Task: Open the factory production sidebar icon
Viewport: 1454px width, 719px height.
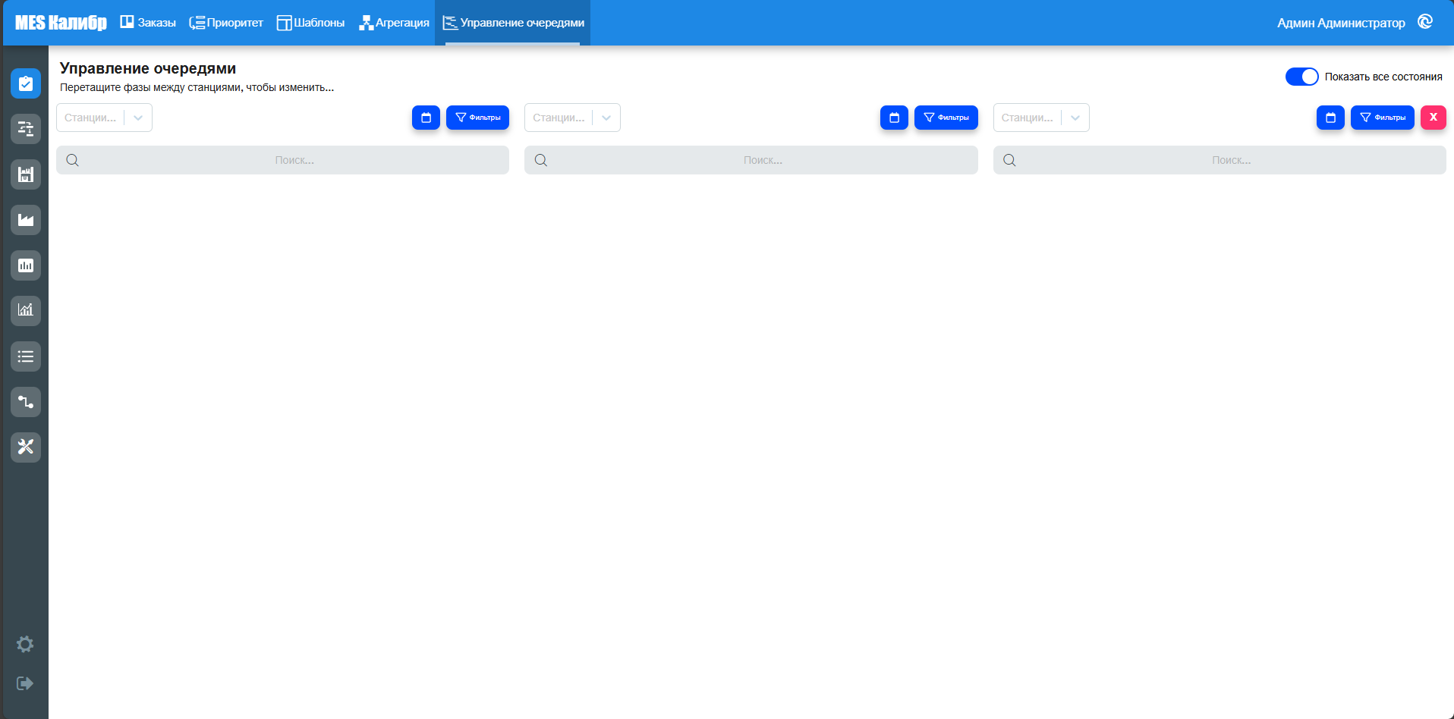Action: coord(26,220)
